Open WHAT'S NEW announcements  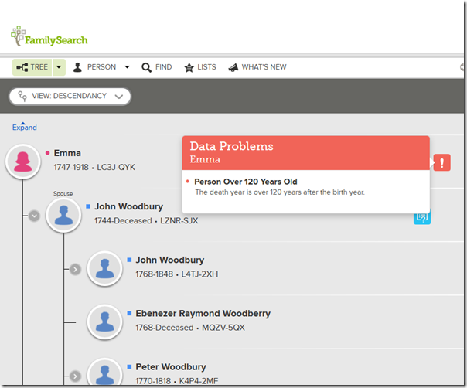(x=257, y=67)
